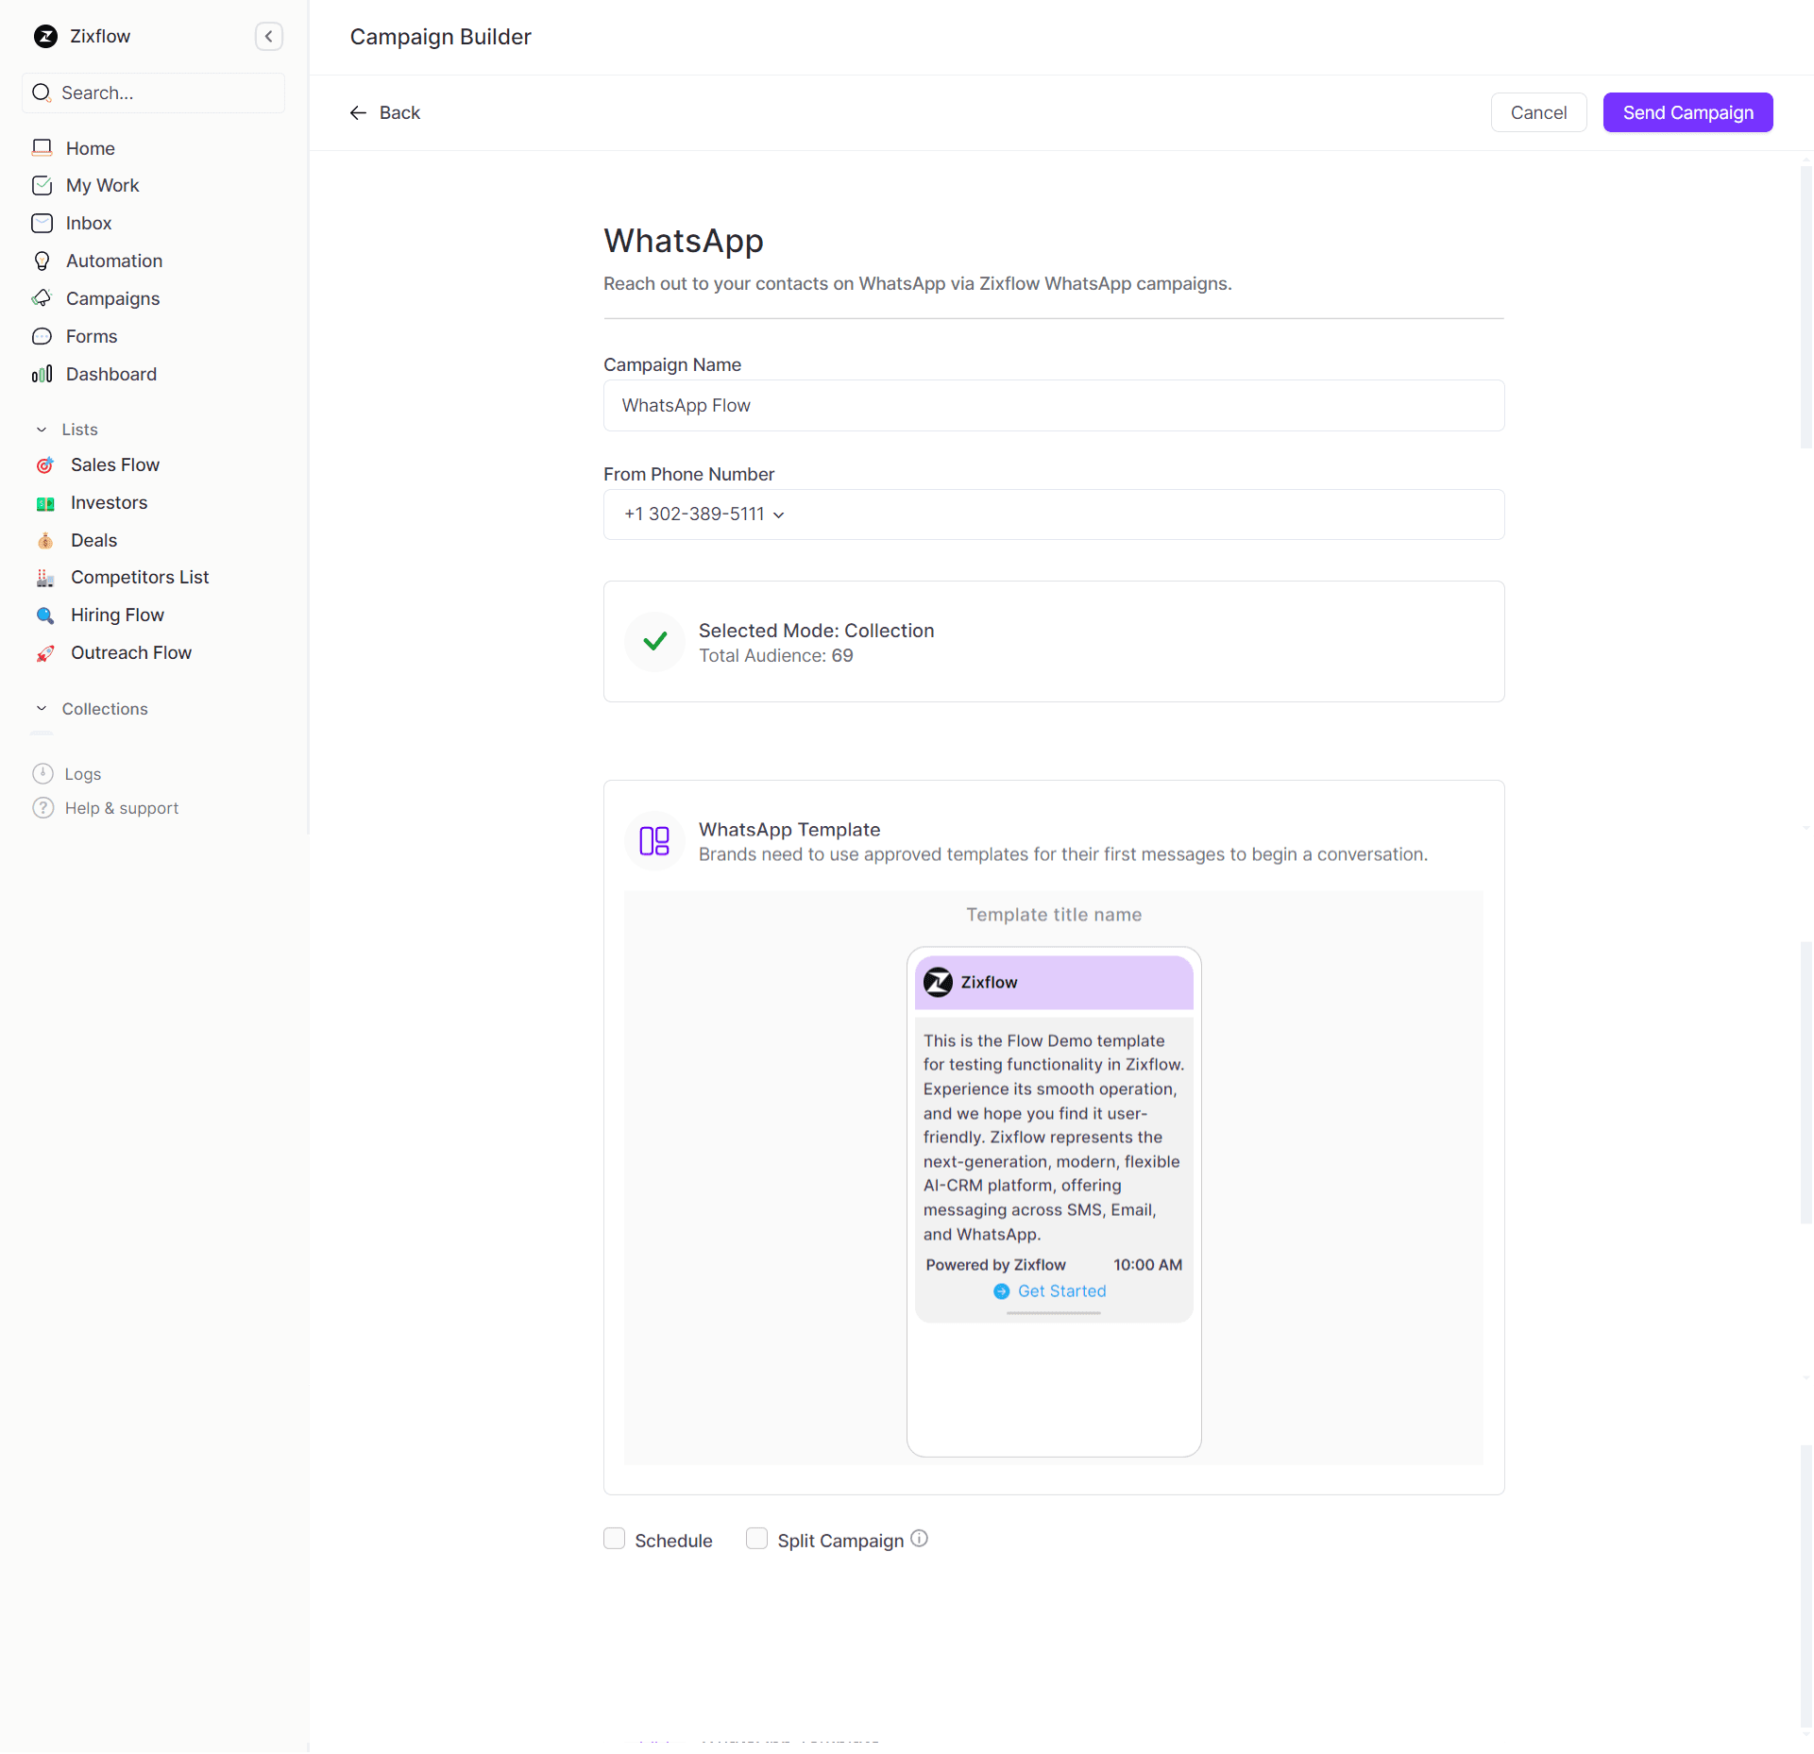Open the Hiring Flow list
This screenshot has width=1814, height=1754.
(117, 616)
